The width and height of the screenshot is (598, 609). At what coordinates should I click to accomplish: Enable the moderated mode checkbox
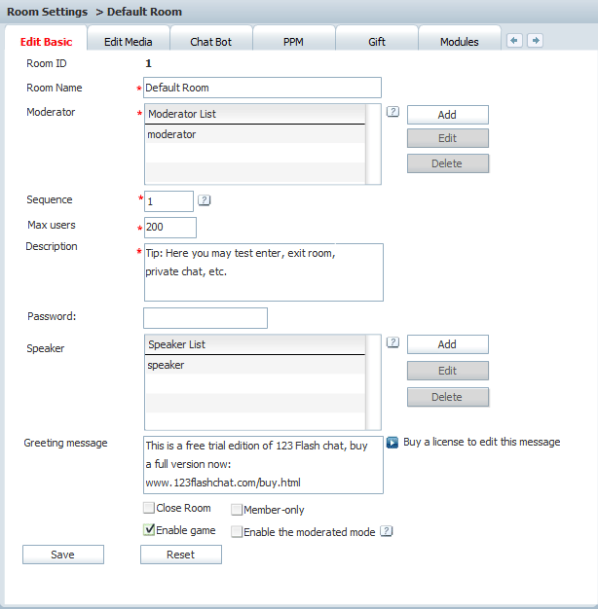237,531
